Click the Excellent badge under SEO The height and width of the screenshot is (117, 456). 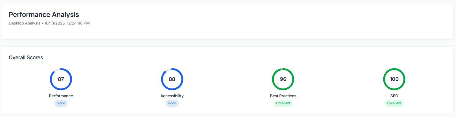click(394, 103)
